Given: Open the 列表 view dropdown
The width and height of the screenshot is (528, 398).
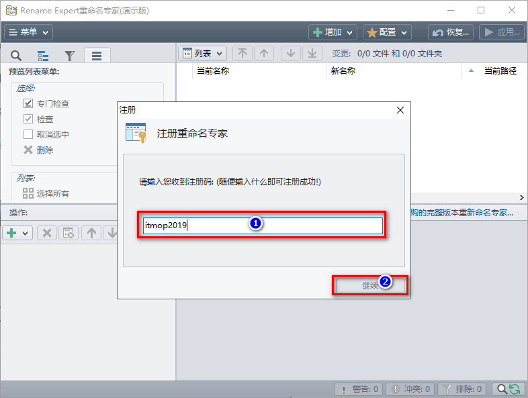Looking at the screenshot, I should pyautogui.click(x=202, y=53).
